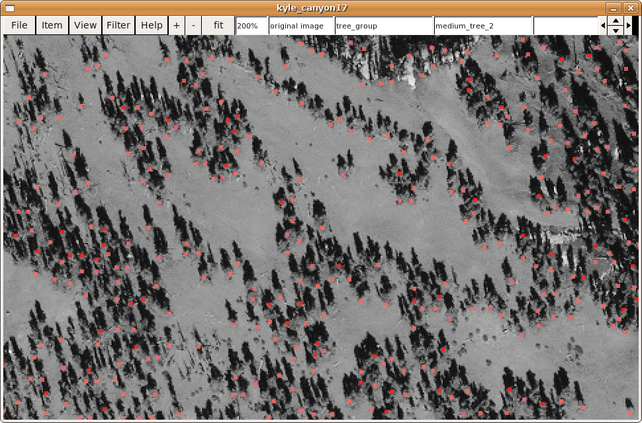Select the 'tree_group' field
The height and width of the screenshot is (423, 642).
coord(384,26)
